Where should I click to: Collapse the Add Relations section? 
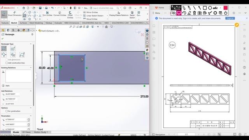pos(31,91)
